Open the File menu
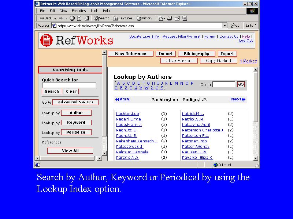Screen dimensions: 293x219 (x=42, y=11)
